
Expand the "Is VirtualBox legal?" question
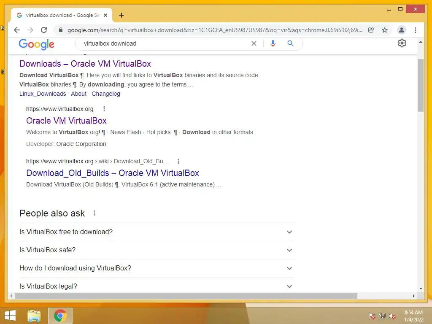click(156, 286)
